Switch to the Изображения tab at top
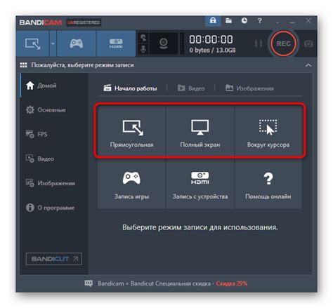This screenshot has width=333, height=308. tap(249, 88)
